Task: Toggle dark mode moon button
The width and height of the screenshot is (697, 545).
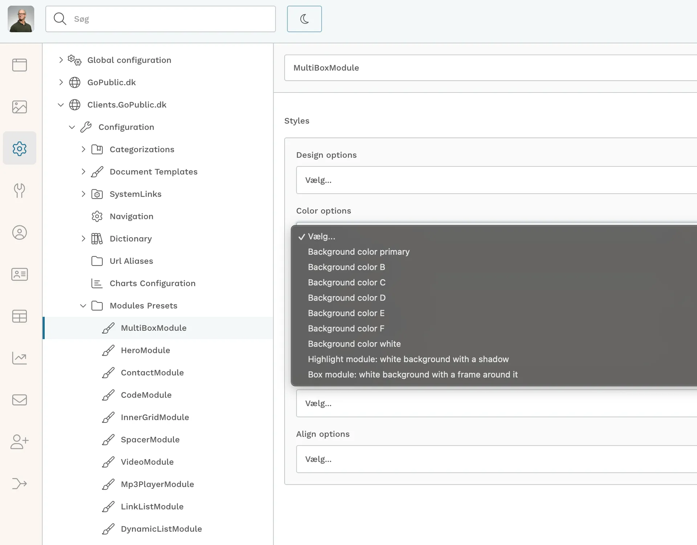Action: point(304,19)
